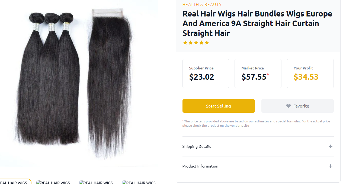Viewport: 343px width, 184px height.
Task: Click the heart icon on Favorite
Action: 288,106
